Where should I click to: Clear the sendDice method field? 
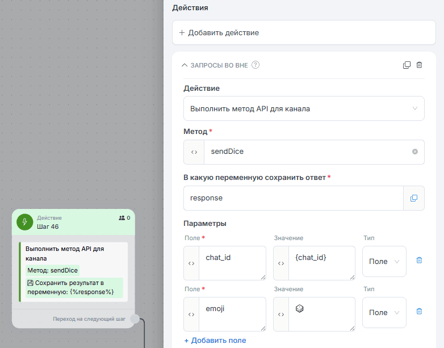[415, 152]
